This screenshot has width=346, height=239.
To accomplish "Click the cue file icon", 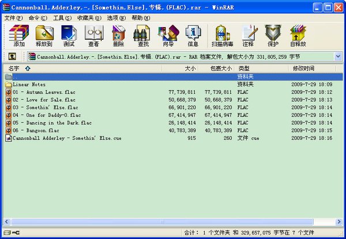I will 9,138.
